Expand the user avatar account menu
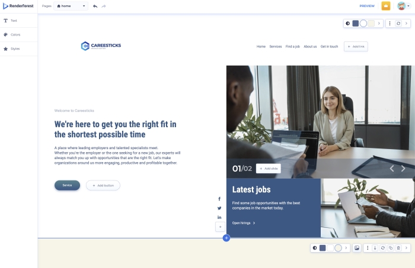This screenshot has width=415, height=268. (403, 6)
